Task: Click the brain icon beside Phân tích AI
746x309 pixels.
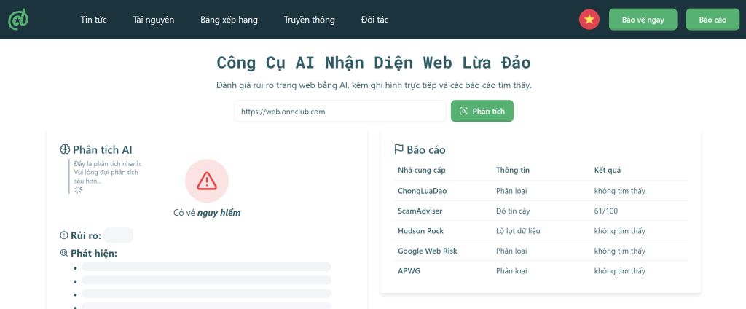Action: click(x=65, y=149)
